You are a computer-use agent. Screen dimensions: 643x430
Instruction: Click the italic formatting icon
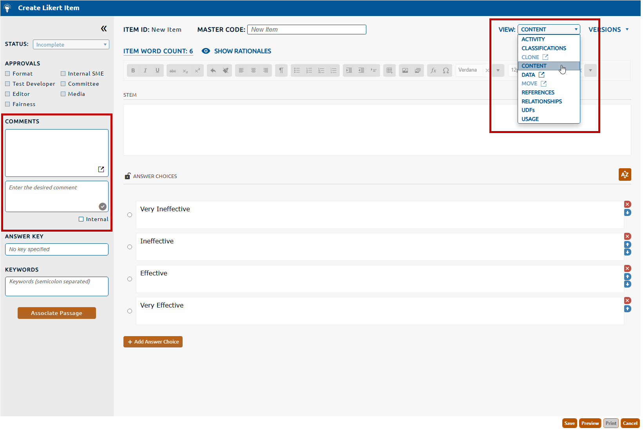tap(145, 70)
